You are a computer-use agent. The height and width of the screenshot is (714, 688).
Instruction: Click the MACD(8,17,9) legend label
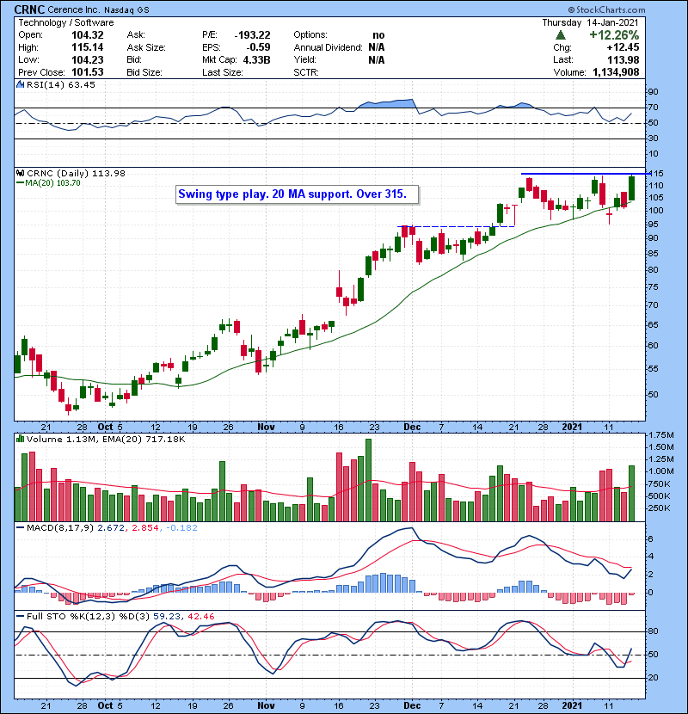pos(60,528)
